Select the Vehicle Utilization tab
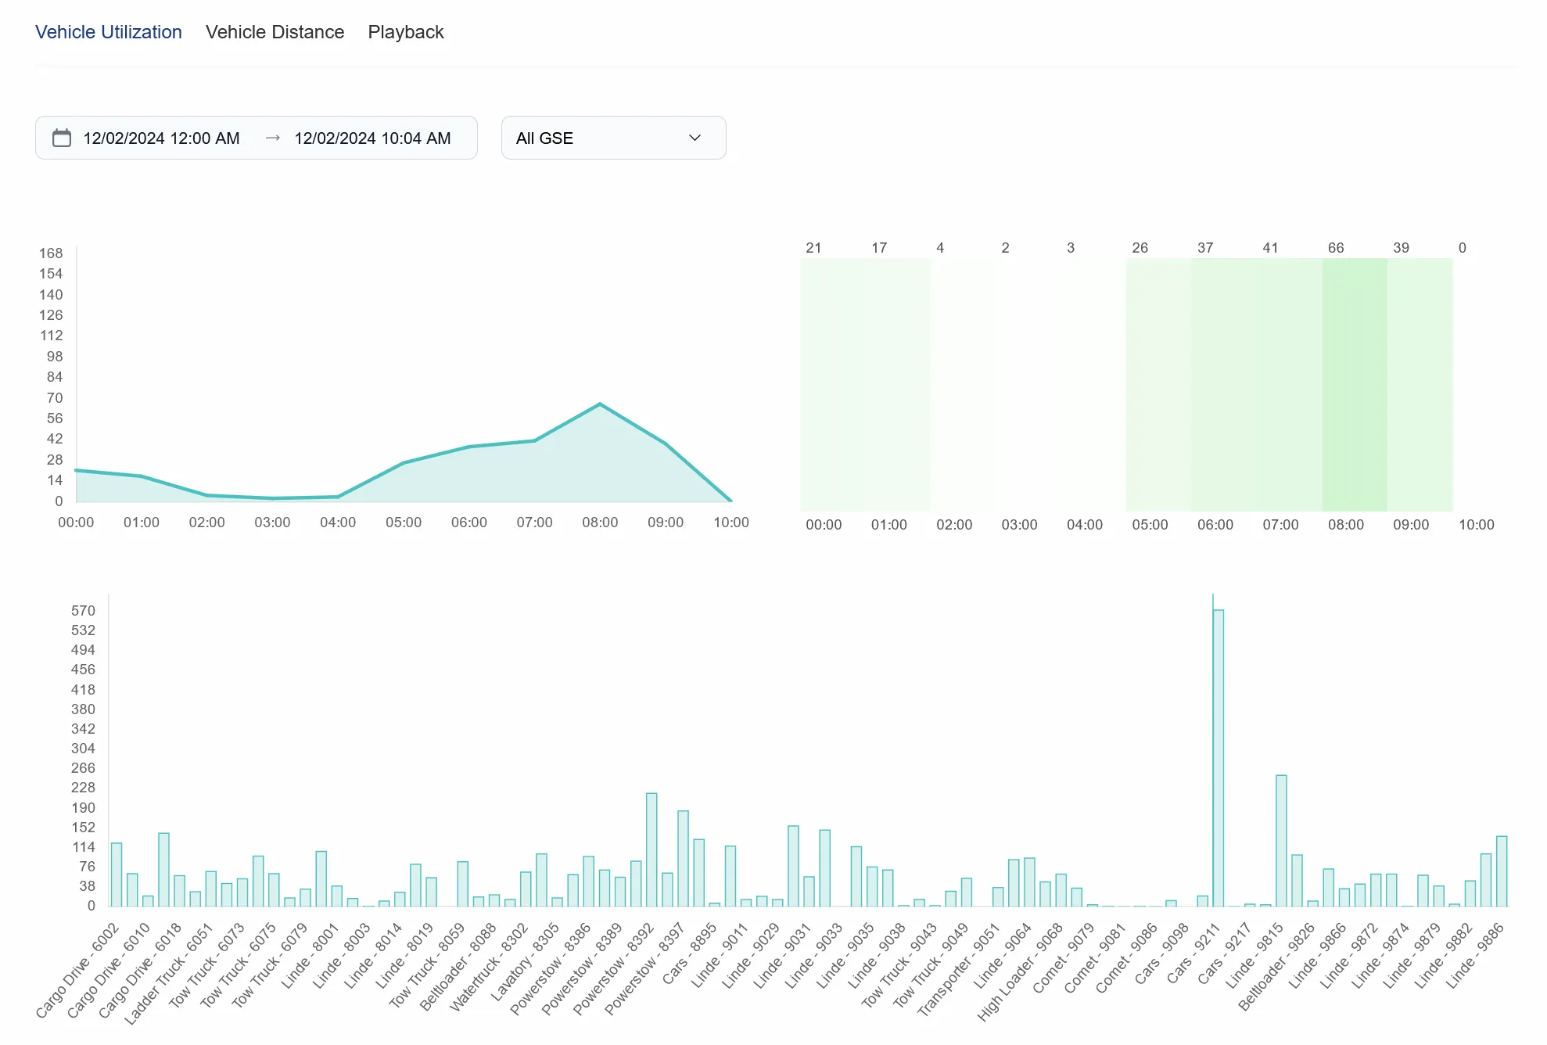Image resolution: width=1547 pixels, height=1045 pixels. coord(108,32)
